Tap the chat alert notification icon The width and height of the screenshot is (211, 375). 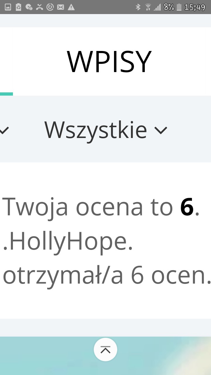[29, 7]
